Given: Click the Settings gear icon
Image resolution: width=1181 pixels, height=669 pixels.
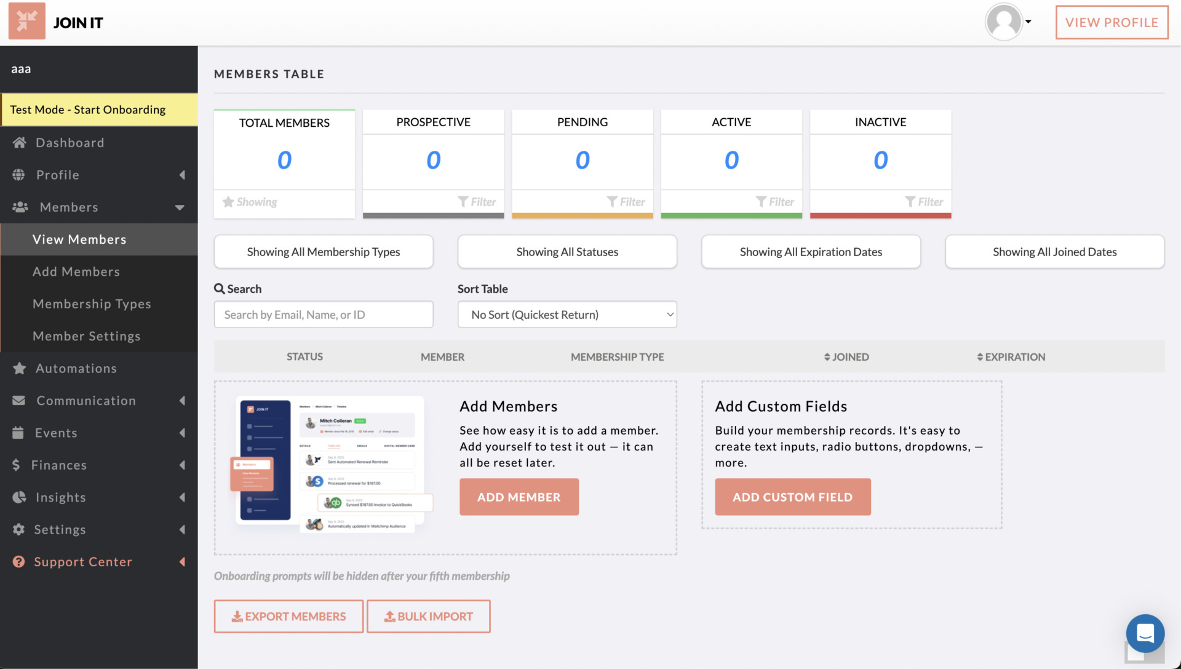Looking at the screenshot, I should [19, 529].
